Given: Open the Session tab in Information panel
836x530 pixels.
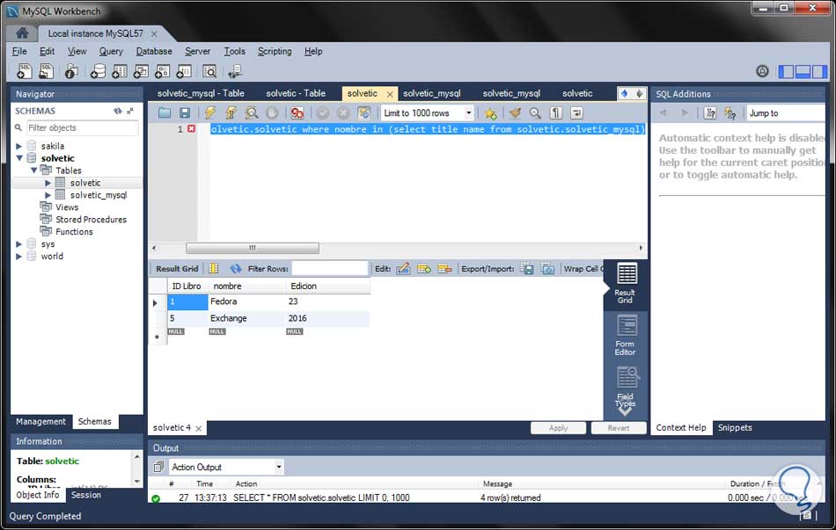Looking at the screenshot, I should (86, 495).
